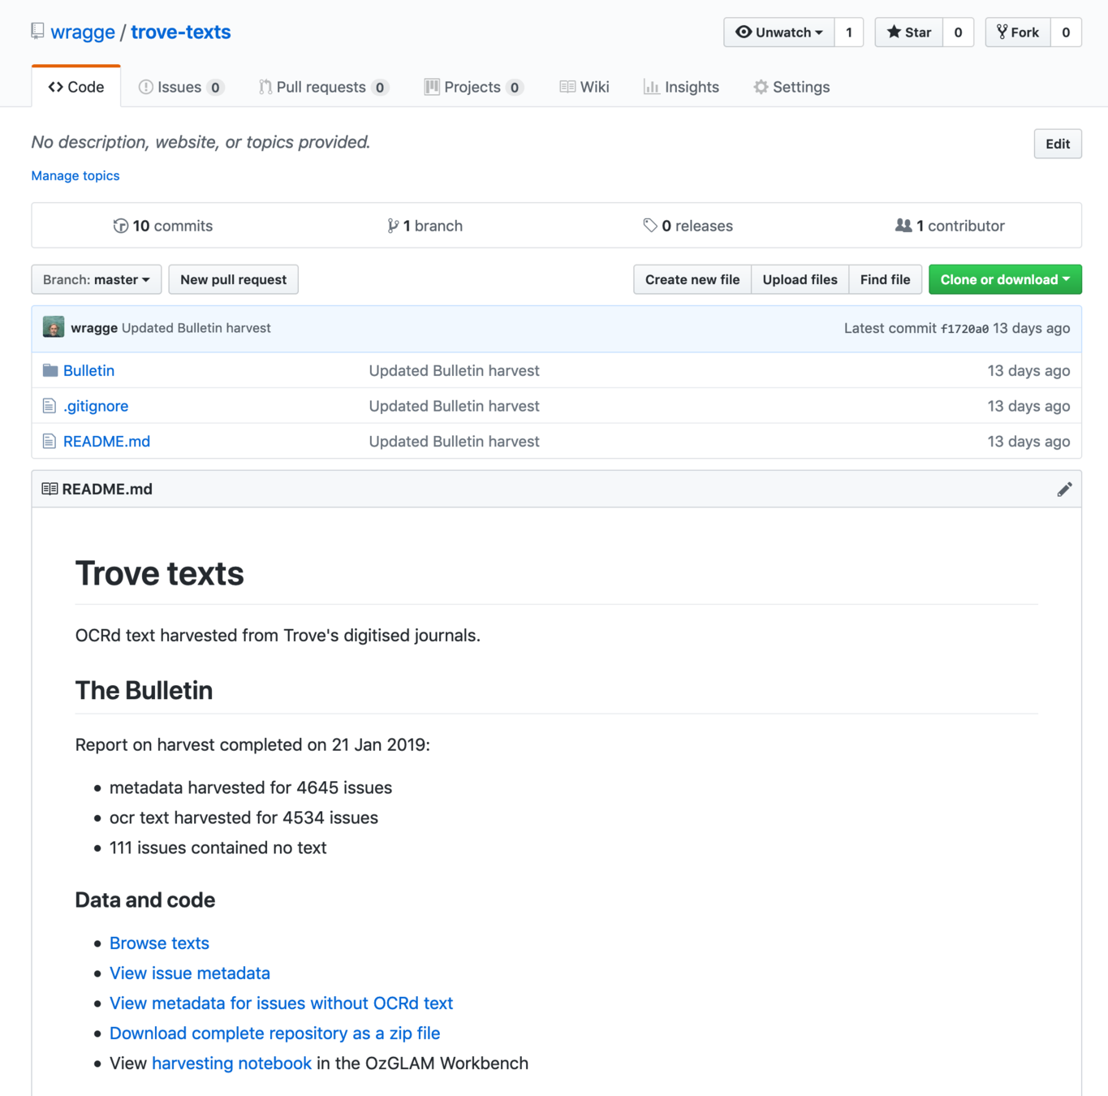This screenshot has height=1096, width=1108.
Task: Open the wragge owner link in header
Action: 83,32
